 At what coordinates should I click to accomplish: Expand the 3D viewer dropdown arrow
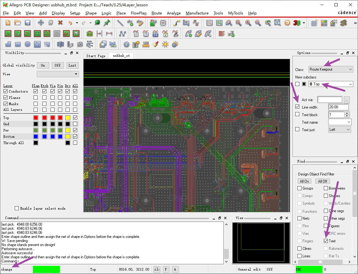[x=304, y=23]
